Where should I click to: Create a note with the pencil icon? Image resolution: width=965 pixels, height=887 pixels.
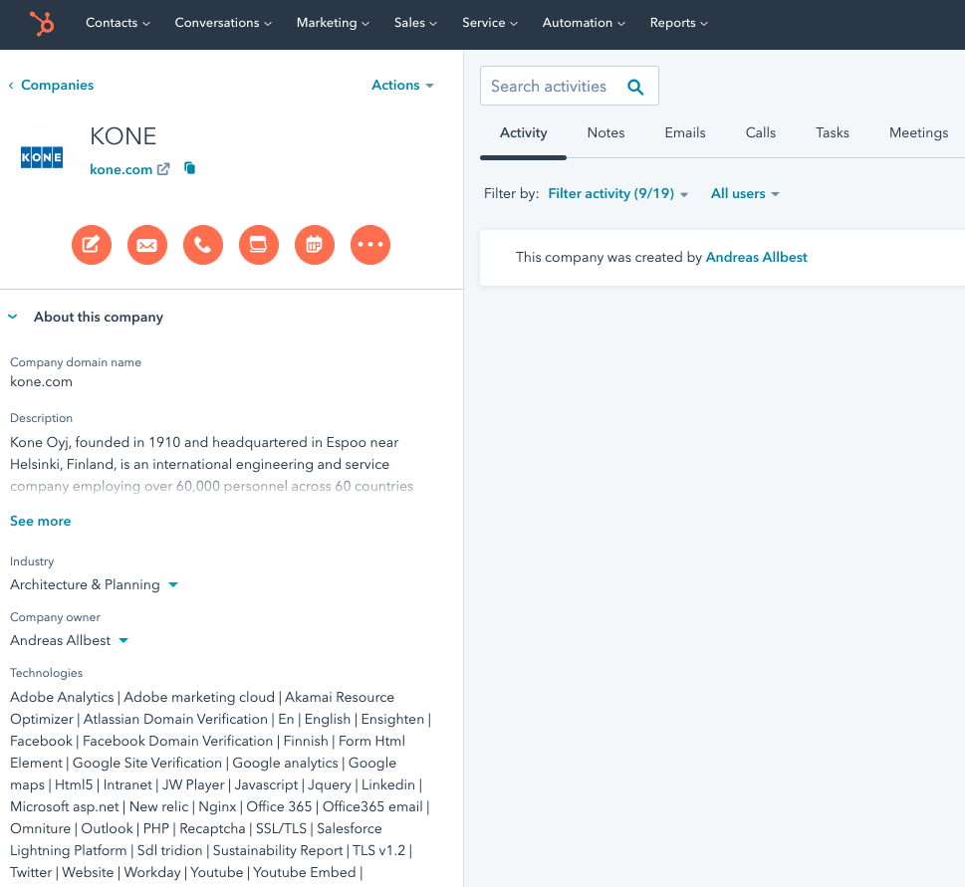pos(91,245)
